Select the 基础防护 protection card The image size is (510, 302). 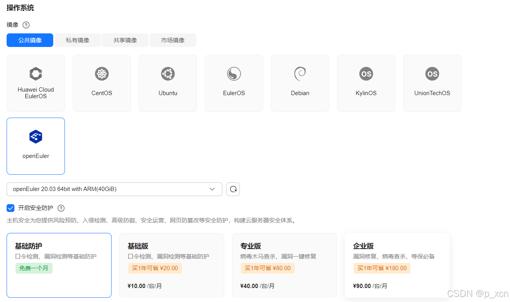pos(59,265)
